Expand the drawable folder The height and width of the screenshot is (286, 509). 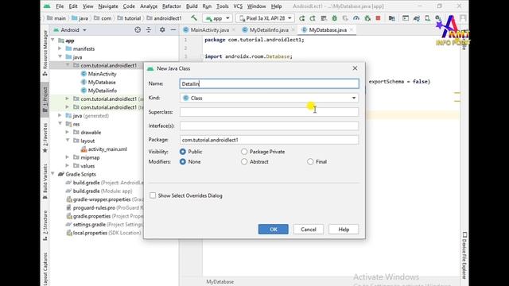68,133
